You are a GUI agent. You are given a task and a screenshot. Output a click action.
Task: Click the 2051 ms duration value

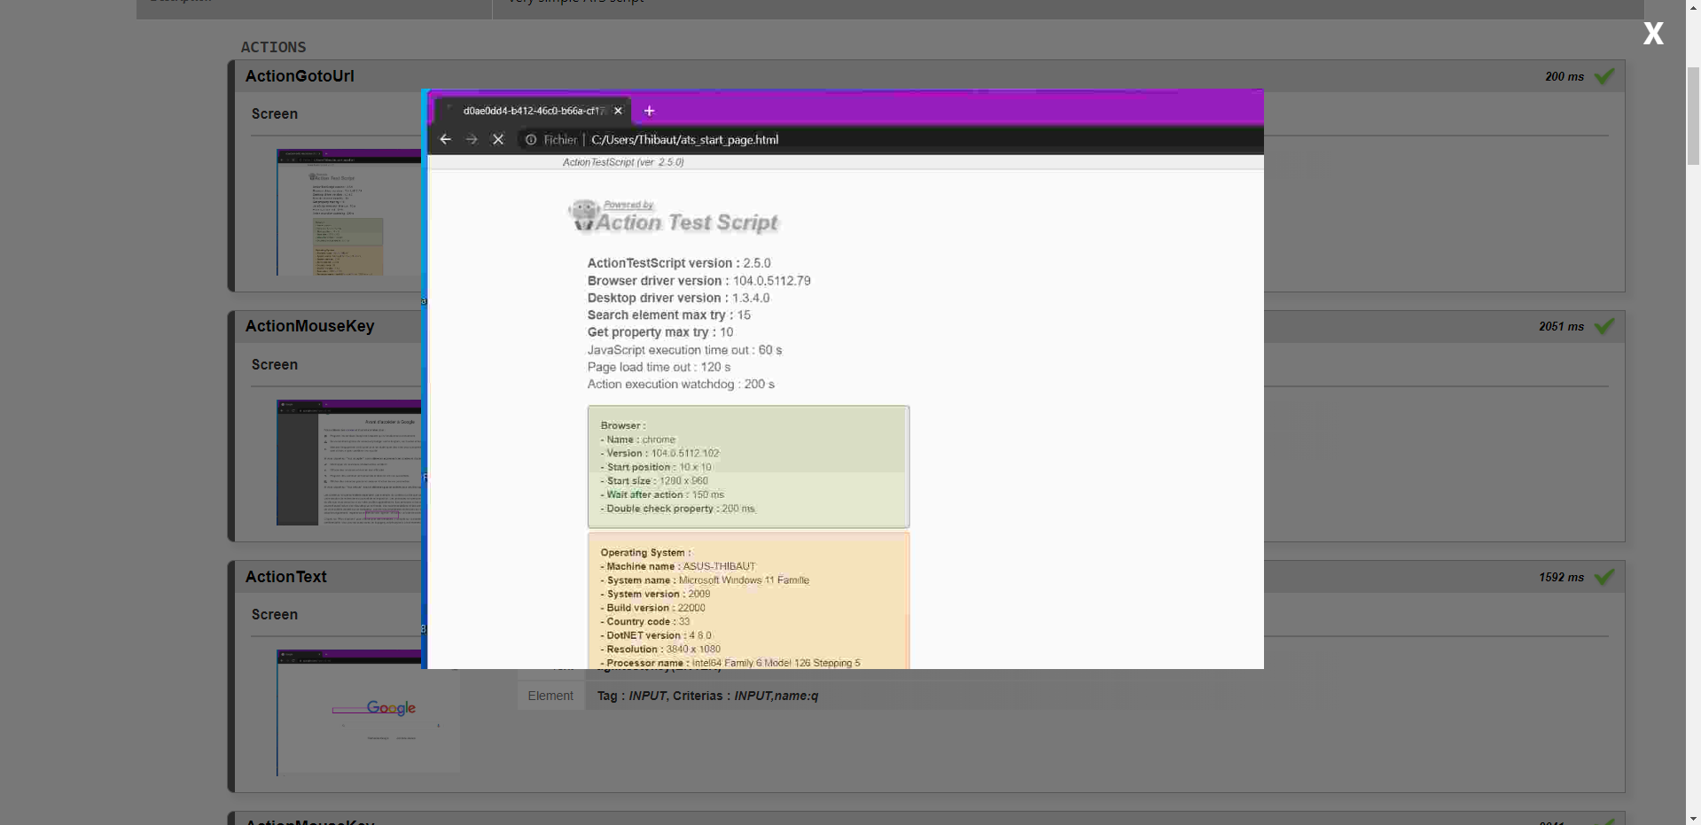pyautogui.click(x=1561, y=326)
